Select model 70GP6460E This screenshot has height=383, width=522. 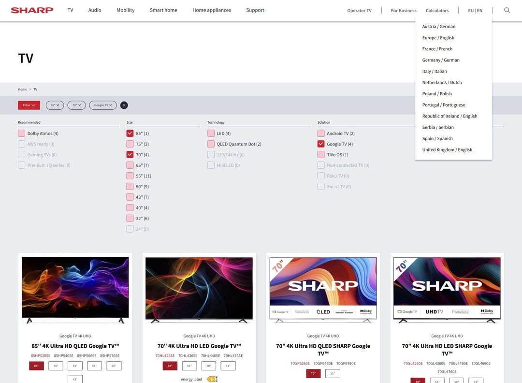(323, 364)
